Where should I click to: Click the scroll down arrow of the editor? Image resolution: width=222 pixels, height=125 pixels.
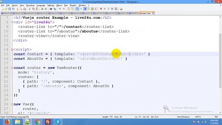click(x=220, y=113)
